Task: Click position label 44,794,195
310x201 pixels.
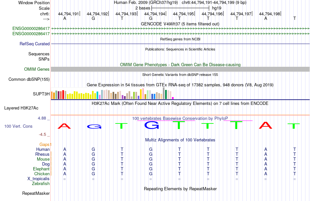Action: pyautogui.click(x=183, y=14)
